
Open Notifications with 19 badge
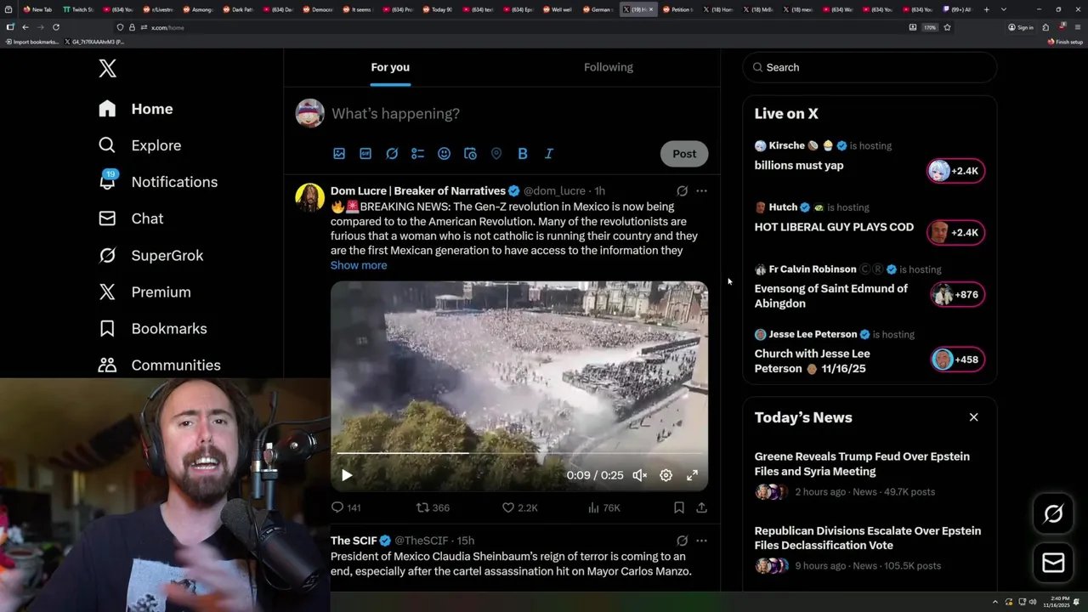click(x=157, y=182)
